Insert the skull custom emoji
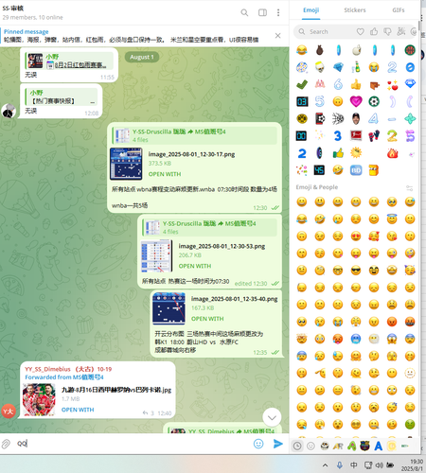The height and width of the screenshot is (473, 426). pos(320,67)
